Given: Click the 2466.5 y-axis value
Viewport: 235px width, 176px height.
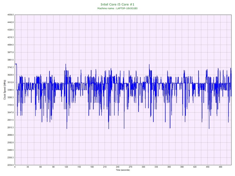Looking at the screenshot, I should [x=11, y=150].
